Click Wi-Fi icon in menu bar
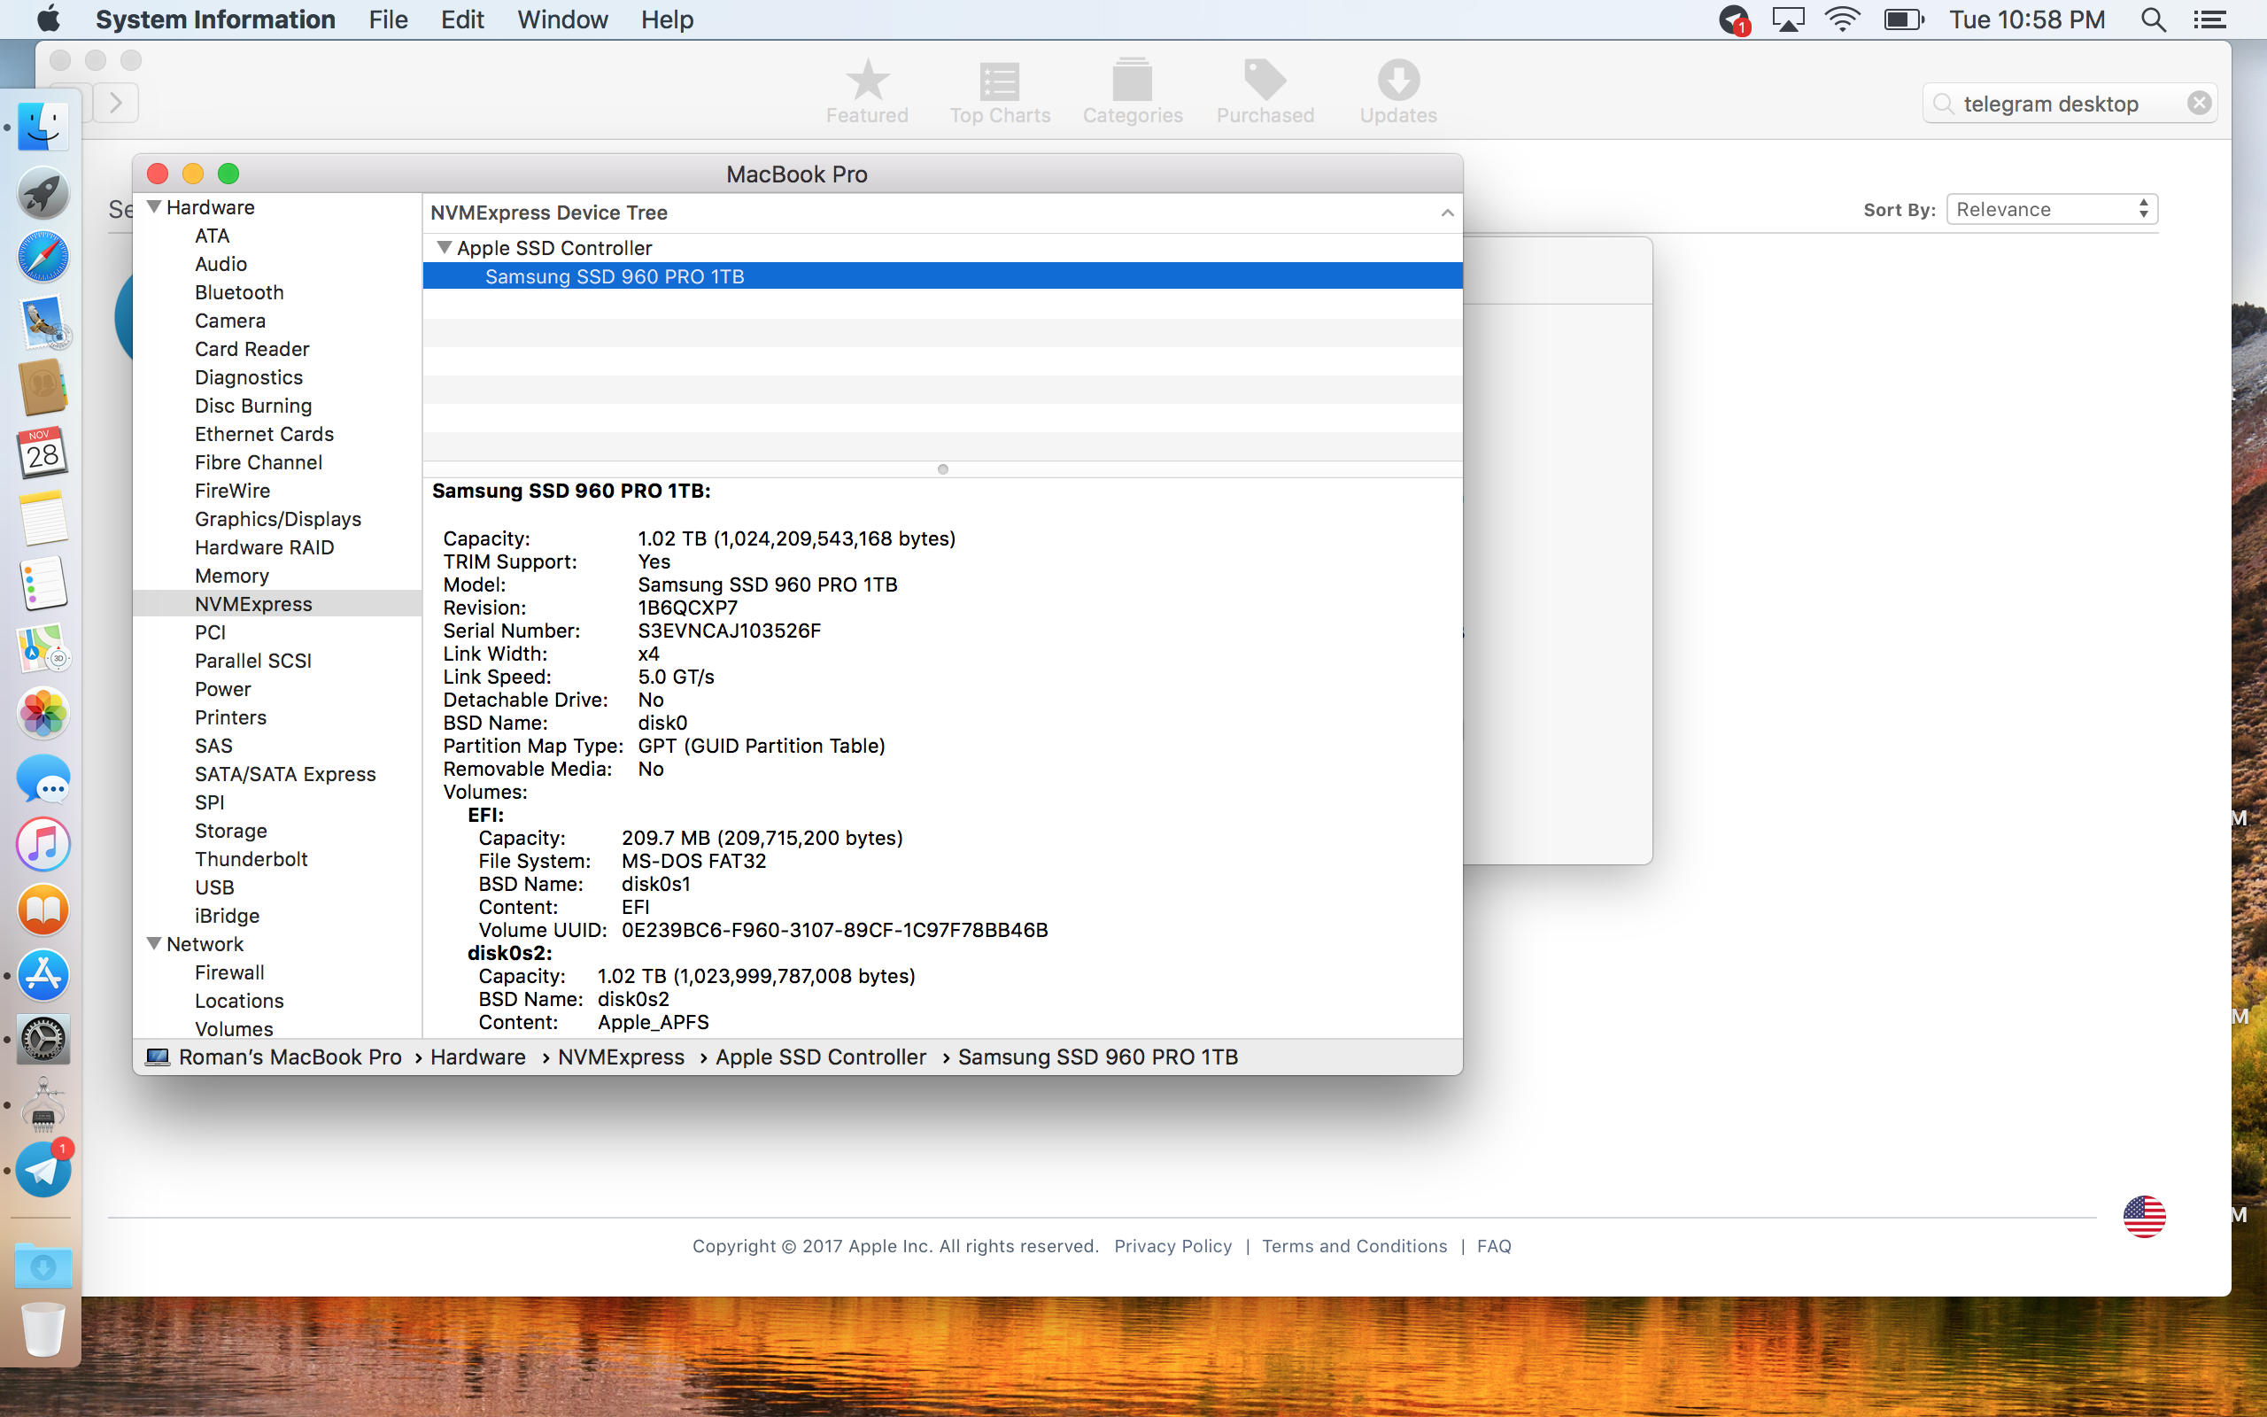This screenshot has height=1417, width=2267. [x=1842, y=19]
